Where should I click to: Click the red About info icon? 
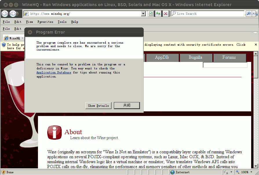coord(54,132)
